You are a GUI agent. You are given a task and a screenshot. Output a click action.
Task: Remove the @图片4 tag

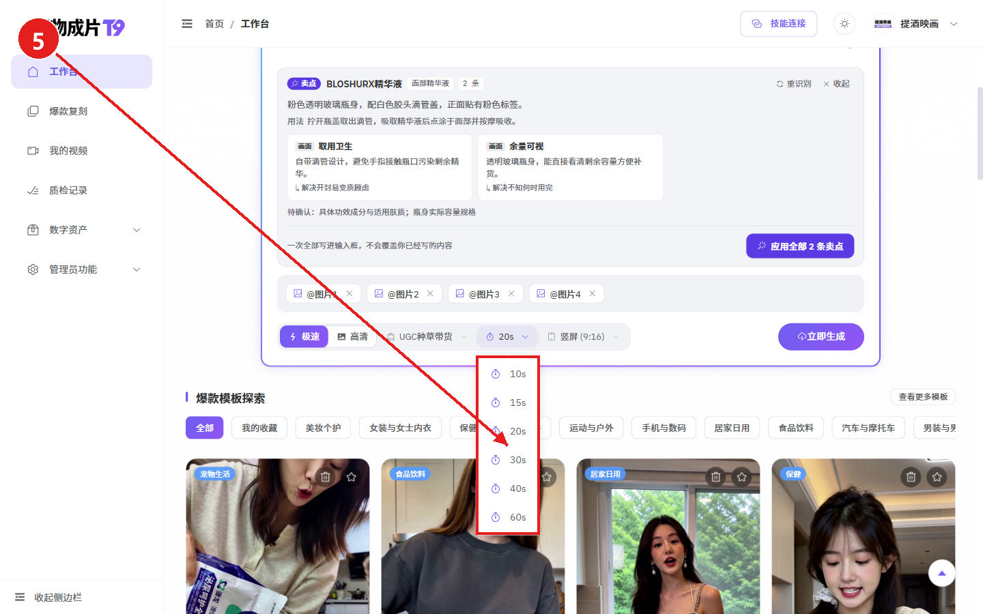pos(593,294)
